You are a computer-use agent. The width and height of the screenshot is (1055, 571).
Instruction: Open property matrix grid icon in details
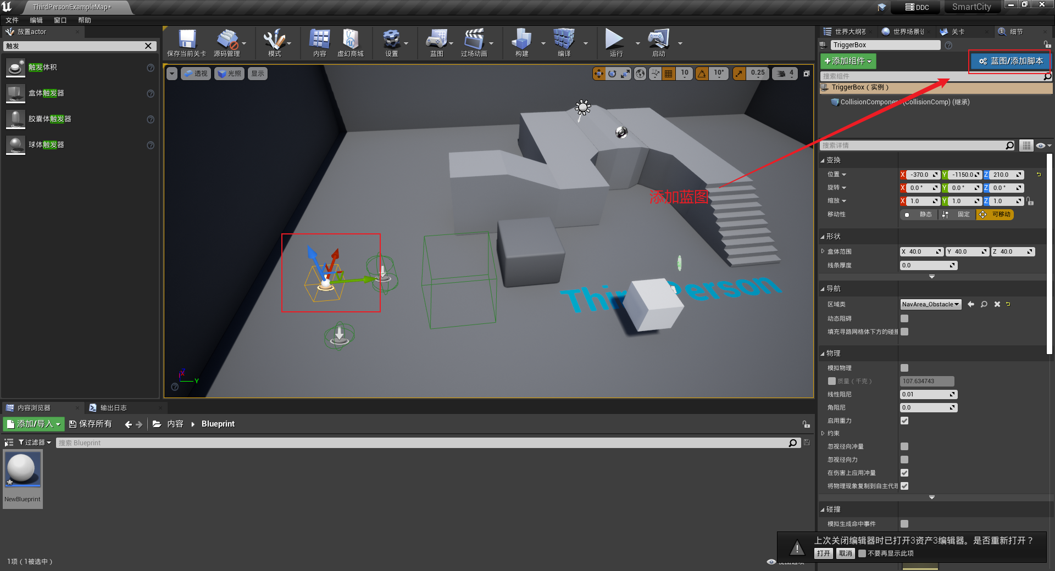click(x=1026, y=145)
